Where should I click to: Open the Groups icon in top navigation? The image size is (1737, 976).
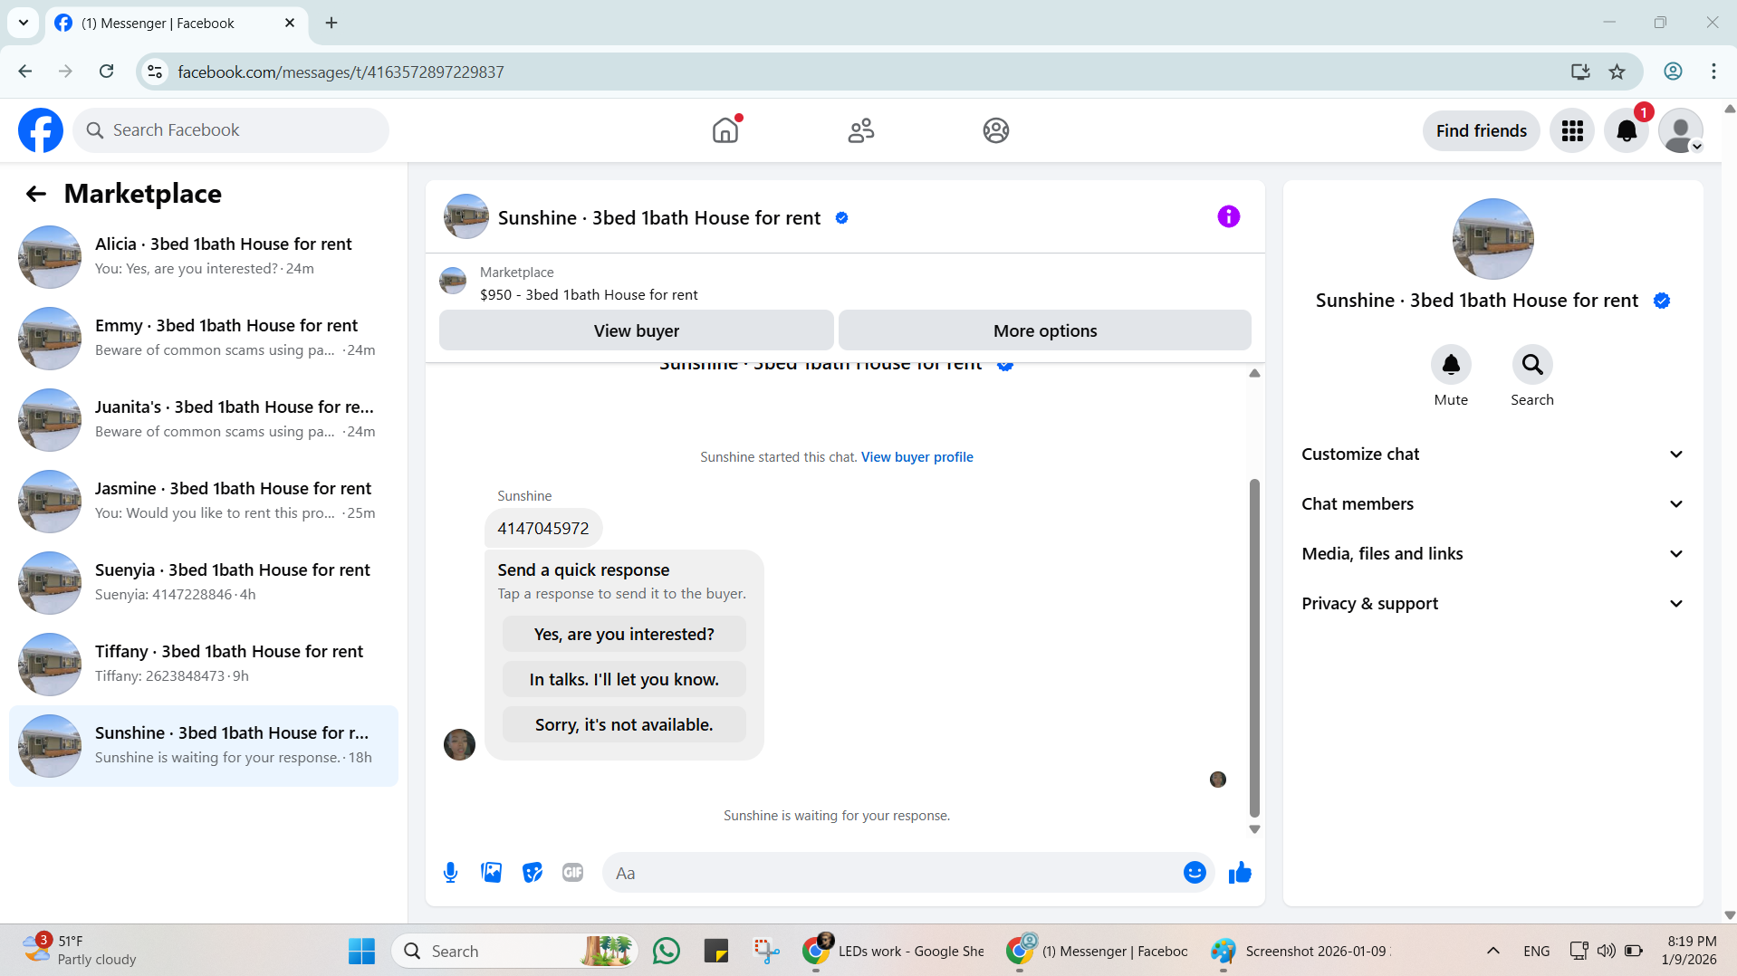tap(995, 130)
